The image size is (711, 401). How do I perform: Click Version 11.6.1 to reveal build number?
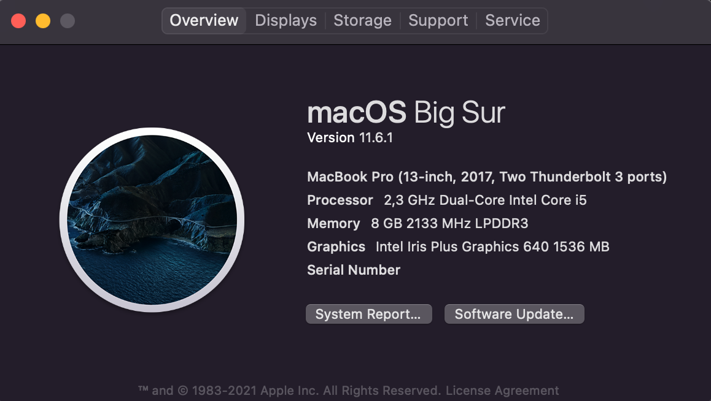coord(350,138)
